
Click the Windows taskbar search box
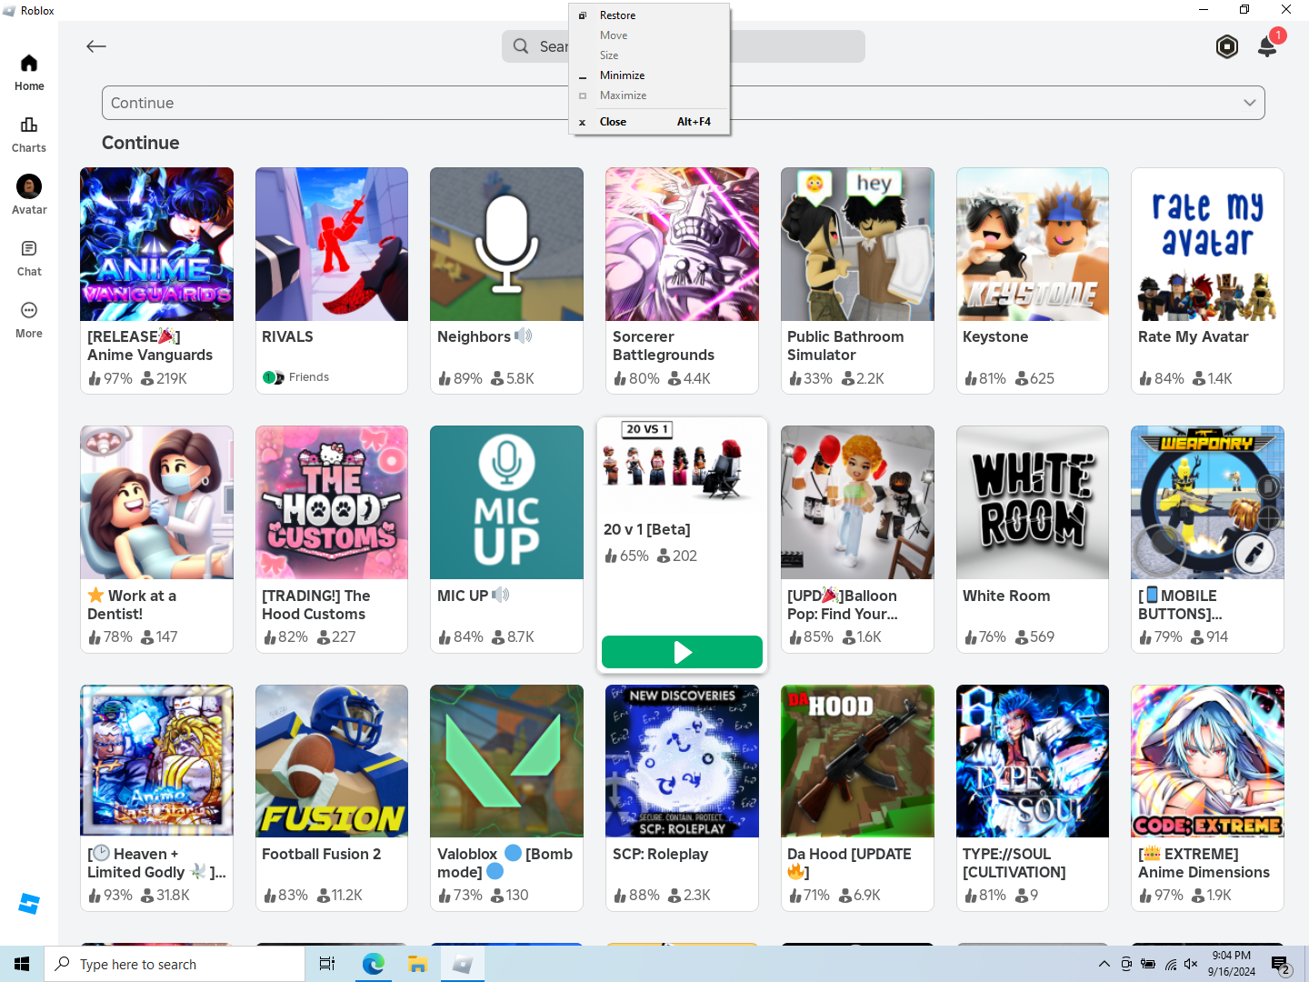[x=175, y=964]
